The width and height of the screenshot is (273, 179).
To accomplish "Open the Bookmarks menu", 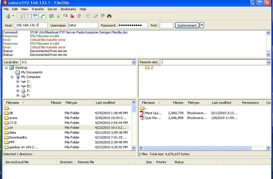I will [69, 9].
